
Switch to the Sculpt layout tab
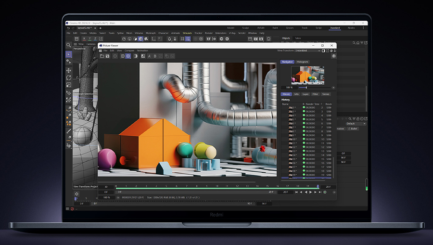(x=245, y=28)
